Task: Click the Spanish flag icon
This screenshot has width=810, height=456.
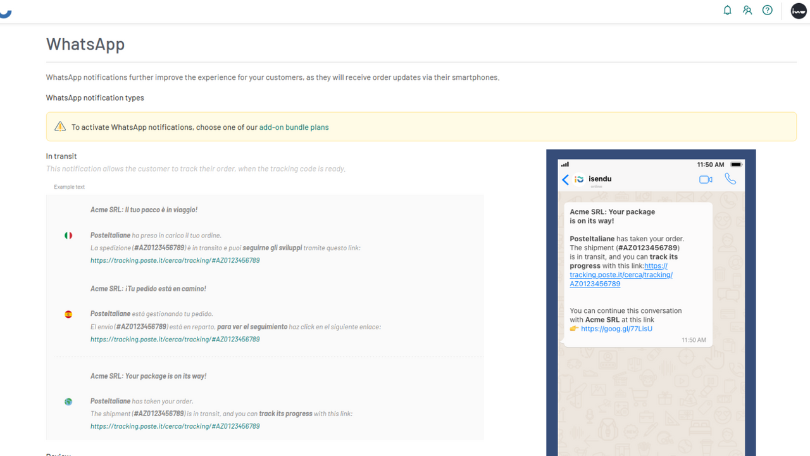Action: pyautogui.click(x=68, y=314)
